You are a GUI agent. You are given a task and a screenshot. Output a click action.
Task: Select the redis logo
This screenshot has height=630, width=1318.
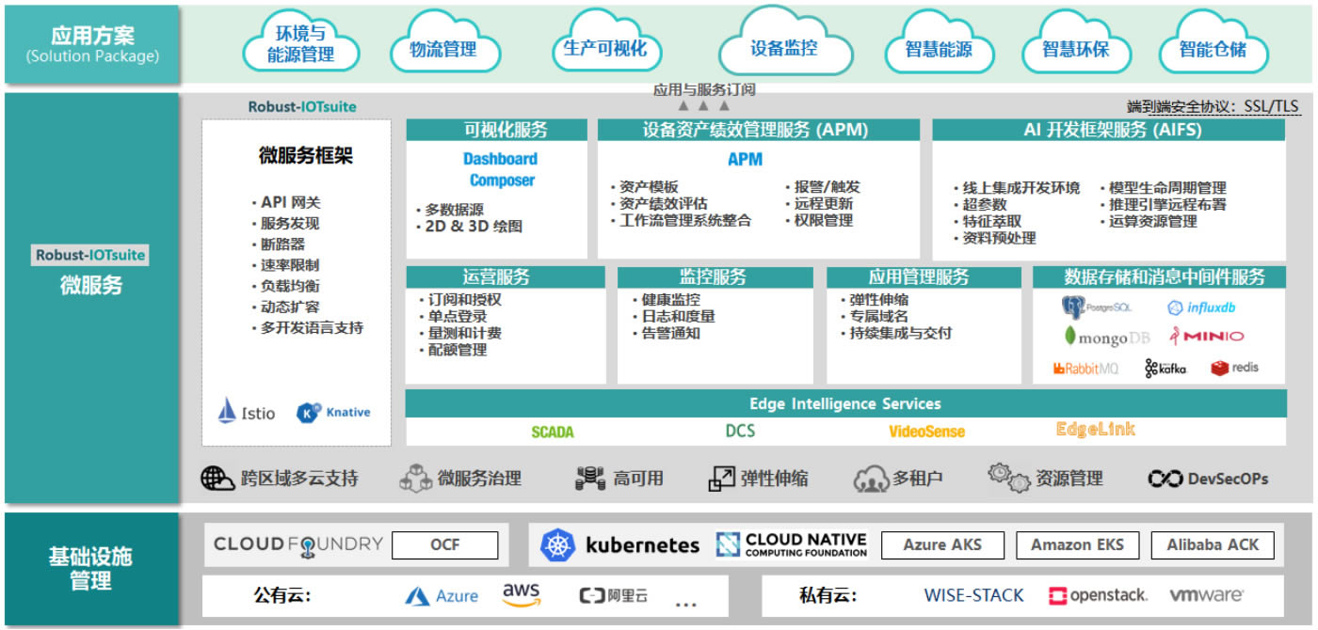click(1234, 368)
